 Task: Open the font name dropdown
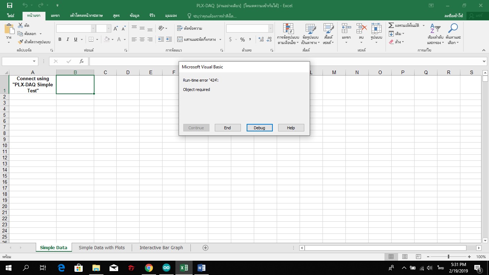[x=93, y=29]
